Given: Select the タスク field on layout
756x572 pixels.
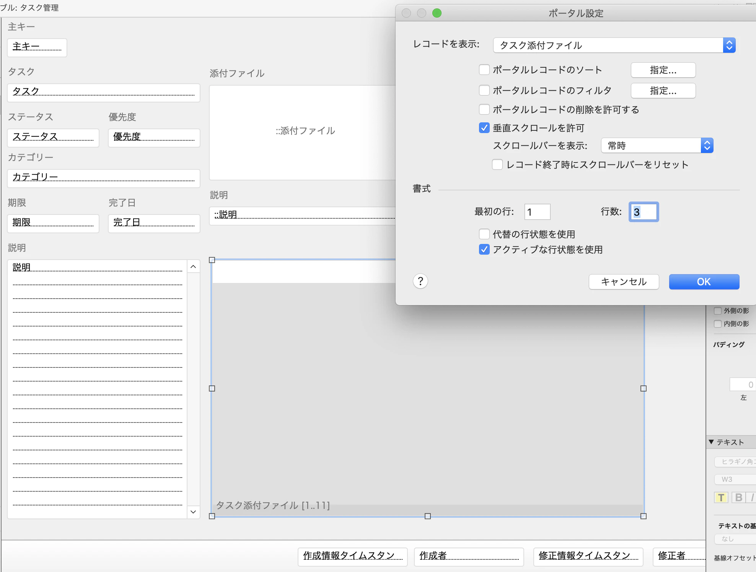Looking at the screenshot, I should 104,93.
